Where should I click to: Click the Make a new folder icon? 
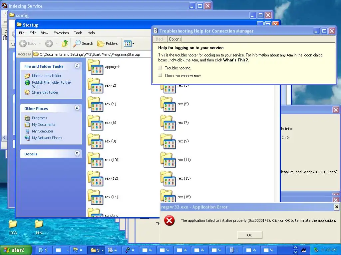[x=27, y=76]
